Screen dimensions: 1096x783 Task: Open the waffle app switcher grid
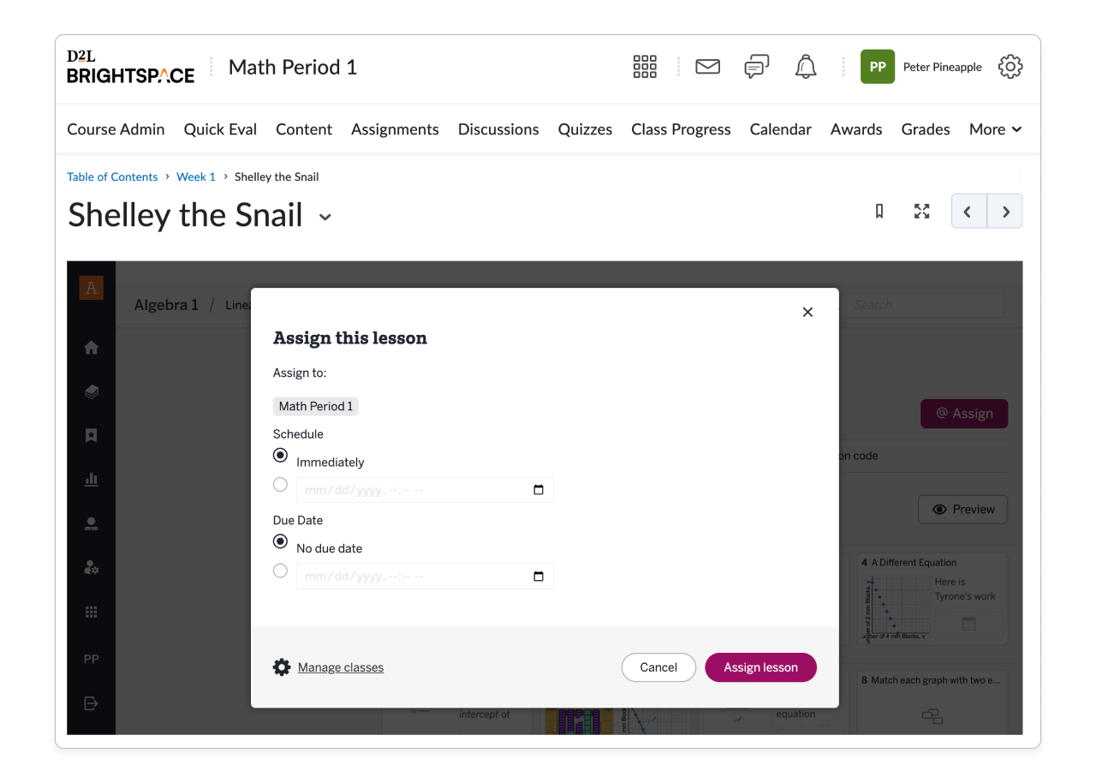645,66
